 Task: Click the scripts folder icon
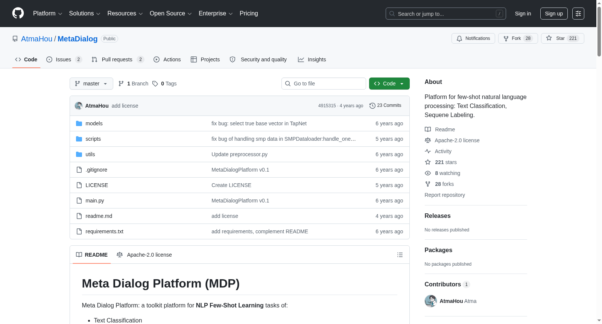(x=79, y=139)
